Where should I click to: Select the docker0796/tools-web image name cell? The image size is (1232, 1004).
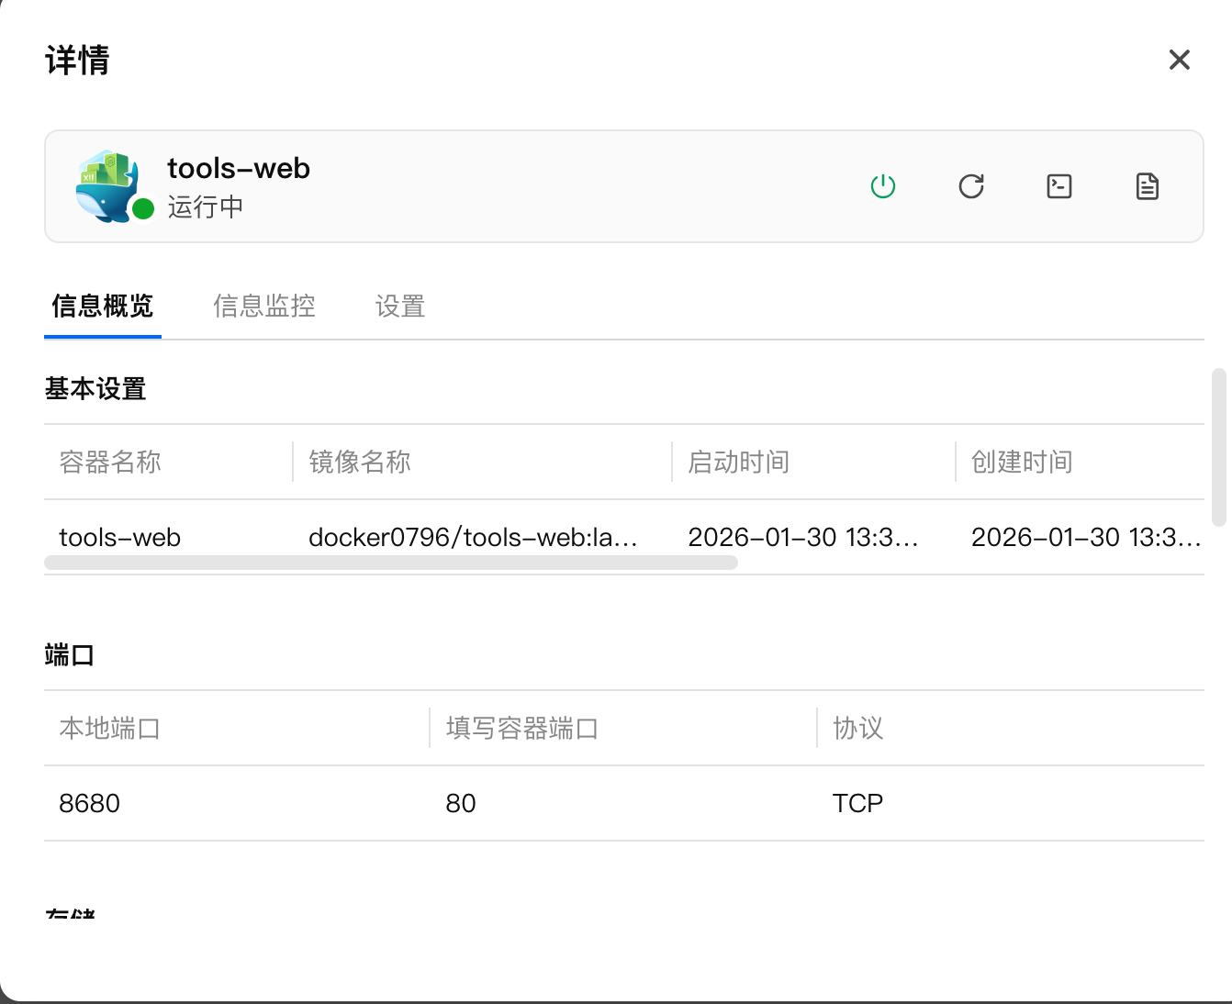(472, 537)
